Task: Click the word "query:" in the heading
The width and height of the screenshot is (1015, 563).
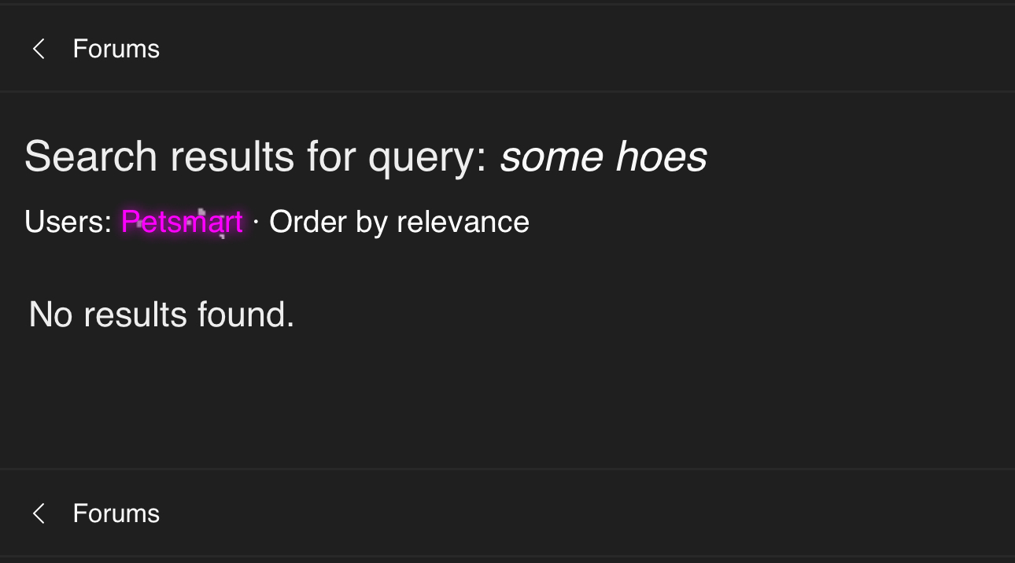Action: [428, 157]
